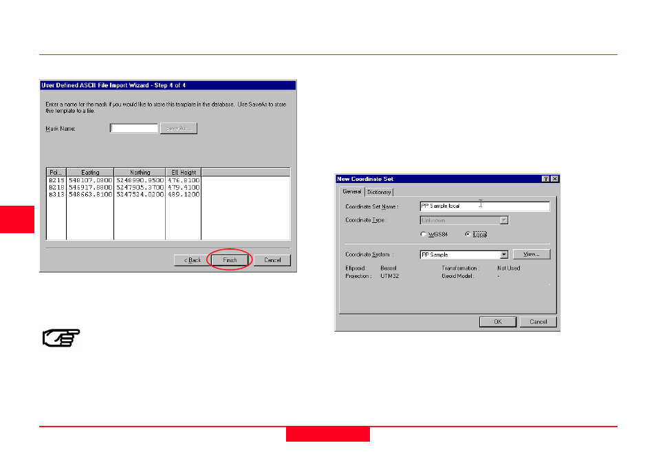Screen dimensions: 656x463
Task: Select the Poi... column header
Action: (x=56, y=172)
